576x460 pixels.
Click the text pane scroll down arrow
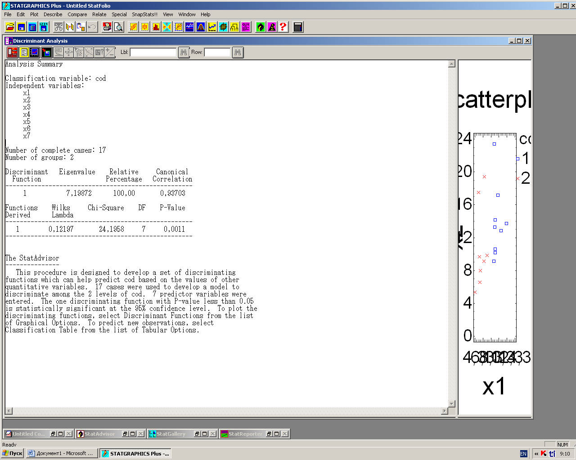452,404
